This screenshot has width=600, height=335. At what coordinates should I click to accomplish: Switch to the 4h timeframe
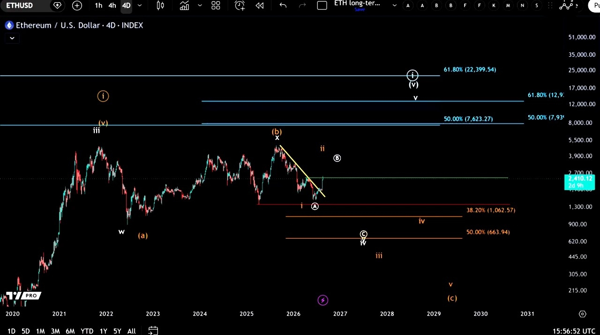pyautogui.click(x=112, y=6)
